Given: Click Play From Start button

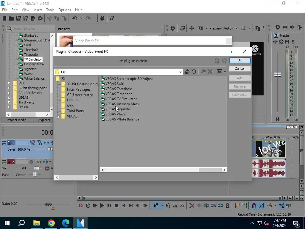Looking at the screenshot, I should coord(95,205).
